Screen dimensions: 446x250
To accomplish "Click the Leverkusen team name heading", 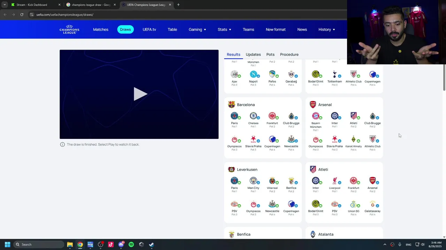I will (247, 169).
